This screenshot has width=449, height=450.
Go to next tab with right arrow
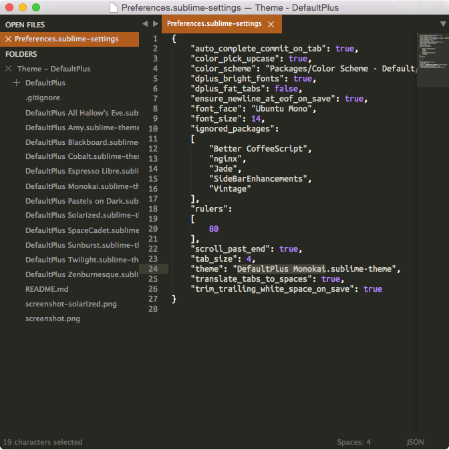pyautogui.click(x=156, y=24)
